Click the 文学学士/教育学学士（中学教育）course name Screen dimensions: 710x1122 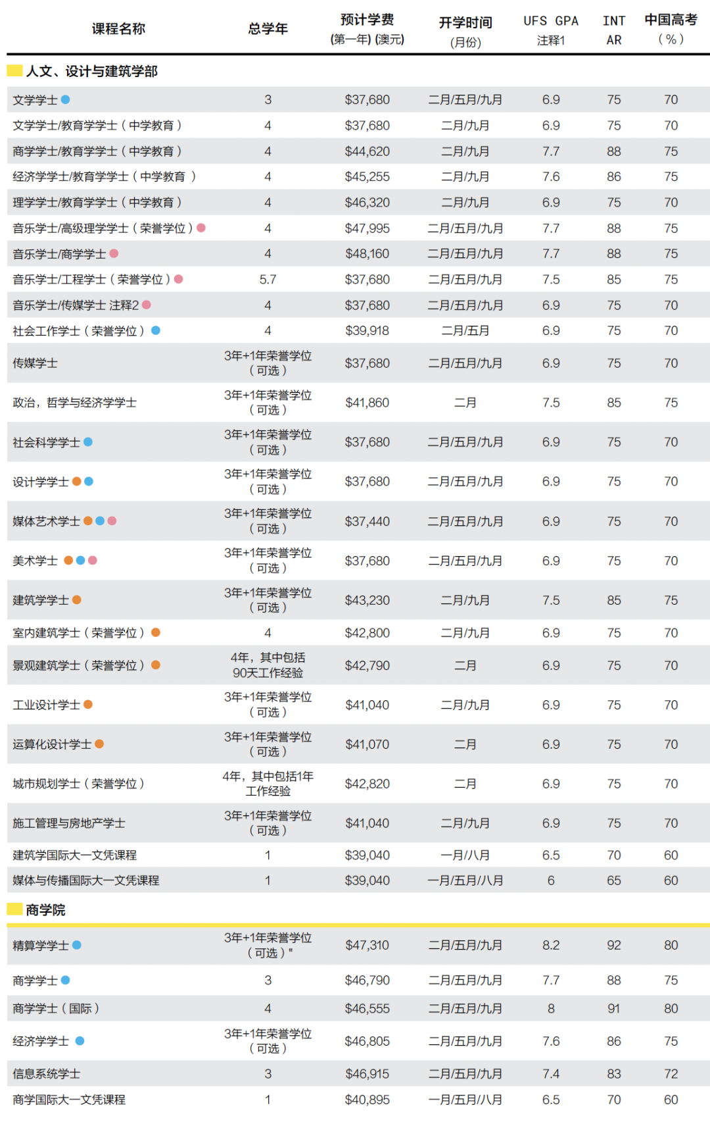click(x=97, y=126)
